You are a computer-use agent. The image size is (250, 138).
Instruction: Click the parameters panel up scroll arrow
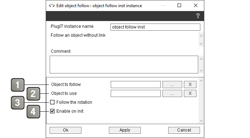coord(201,81)
